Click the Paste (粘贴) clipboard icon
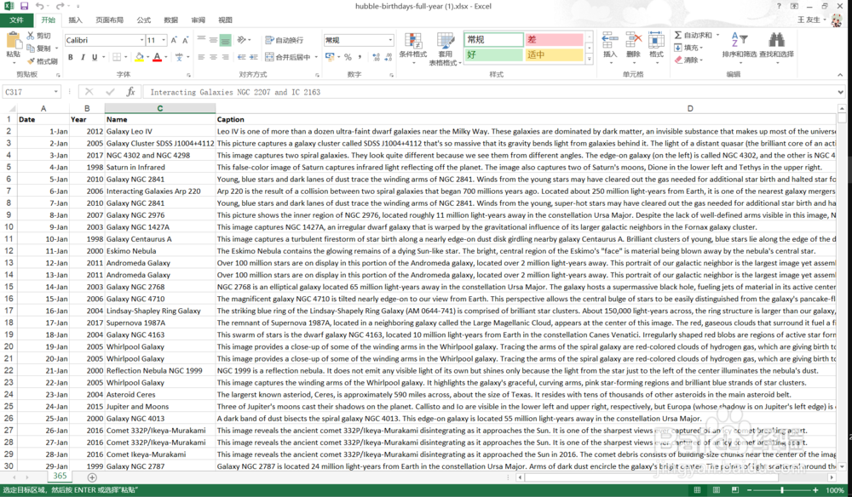 (x=13, y=41)
